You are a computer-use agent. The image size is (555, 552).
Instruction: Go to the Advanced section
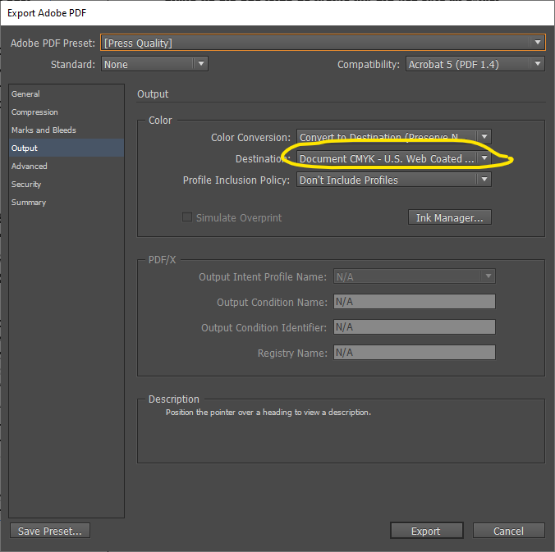30,167
